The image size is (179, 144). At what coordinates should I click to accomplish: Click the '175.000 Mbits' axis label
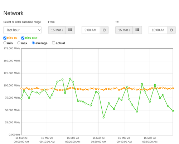click(x=12, y=48)
